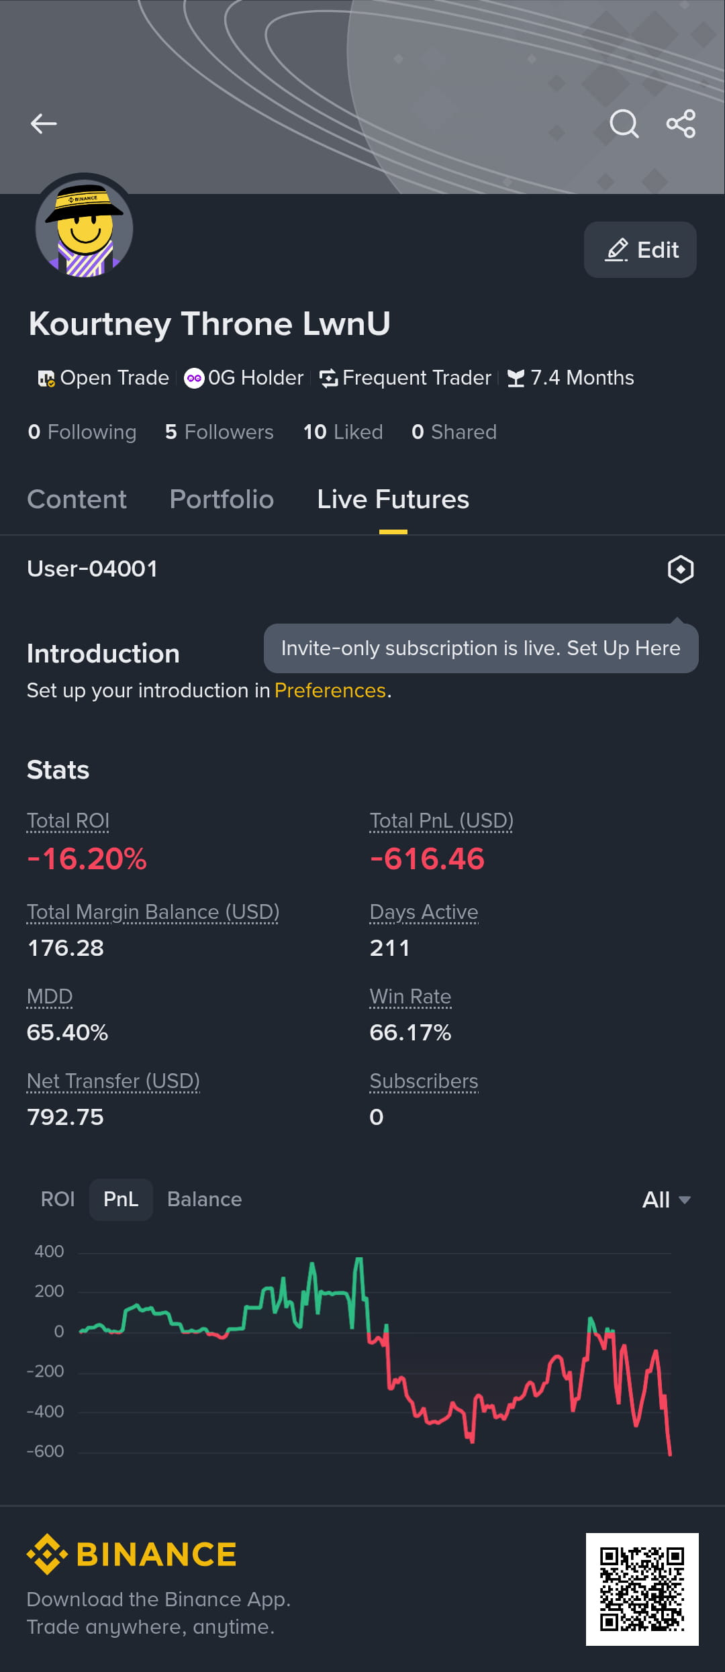This screenshot has width=725, height=1672.
Task: Open the search magnifier icon
Action: [x=624, y=124]
